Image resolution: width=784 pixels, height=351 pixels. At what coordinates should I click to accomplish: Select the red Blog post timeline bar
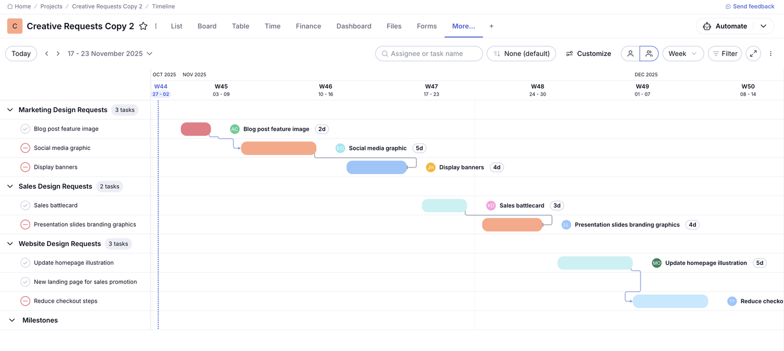(195, 129)
